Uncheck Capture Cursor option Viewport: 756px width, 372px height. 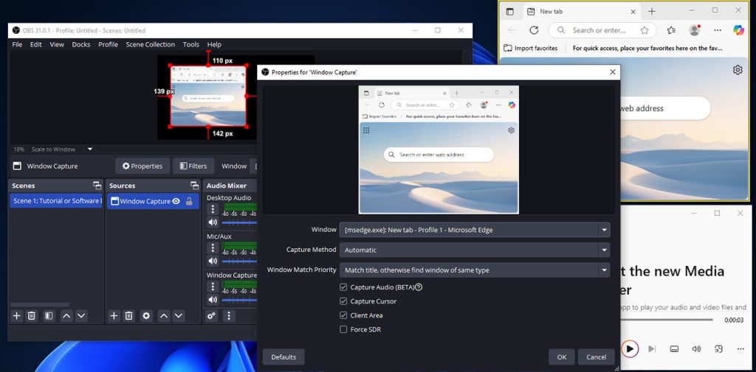tap(343, 301)
